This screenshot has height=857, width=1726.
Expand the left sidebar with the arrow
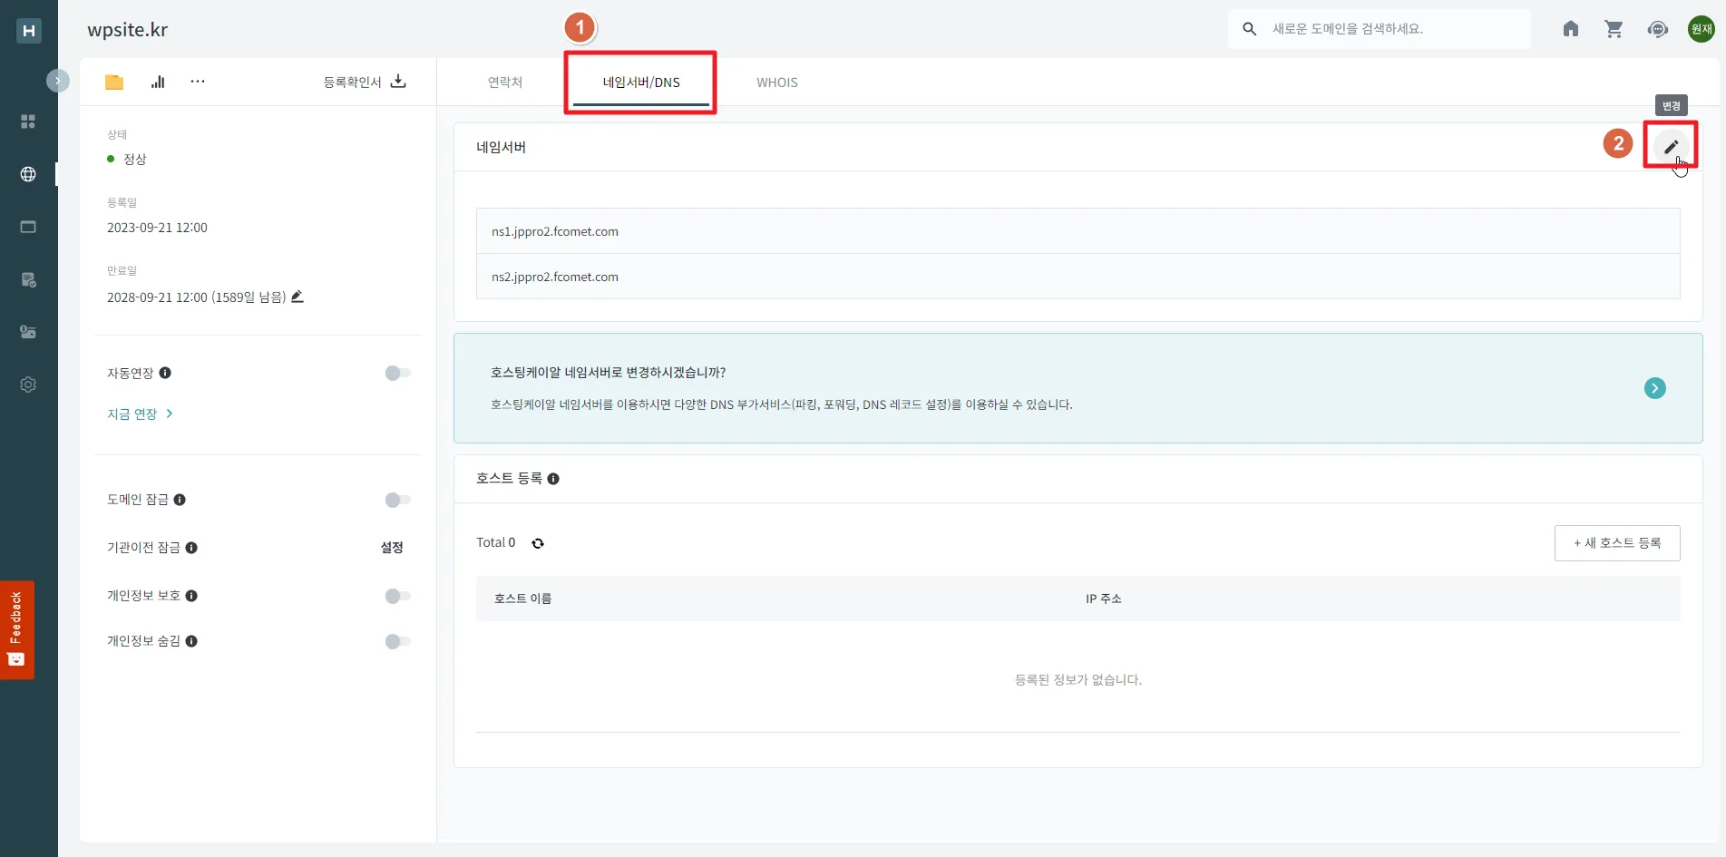(x=58, y=81)
